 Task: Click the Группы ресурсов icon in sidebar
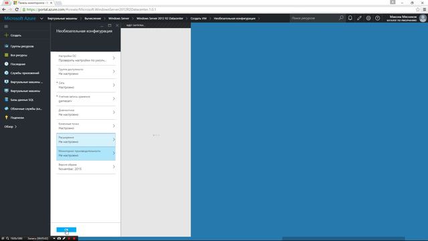pos(6,46)
